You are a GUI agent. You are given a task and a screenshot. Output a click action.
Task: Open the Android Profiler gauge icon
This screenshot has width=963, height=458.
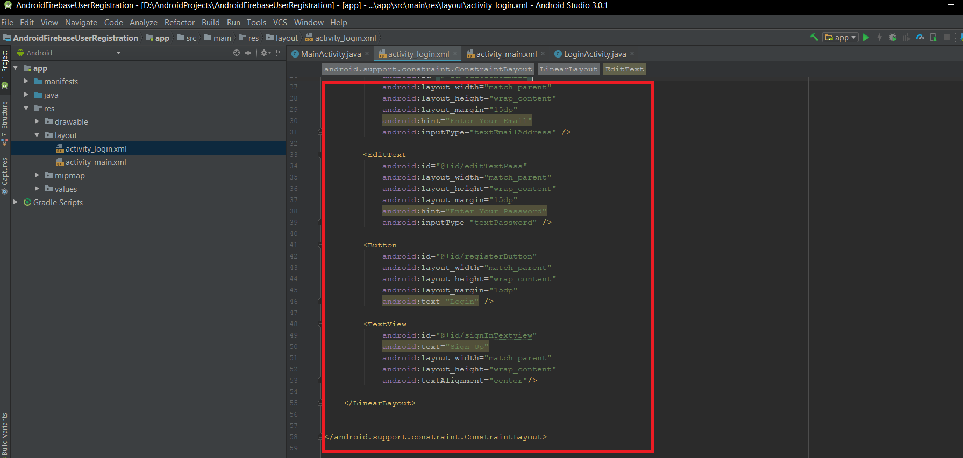click(920, 38)
